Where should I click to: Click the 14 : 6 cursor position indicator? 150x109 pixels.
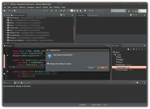(x=105, y=105)
